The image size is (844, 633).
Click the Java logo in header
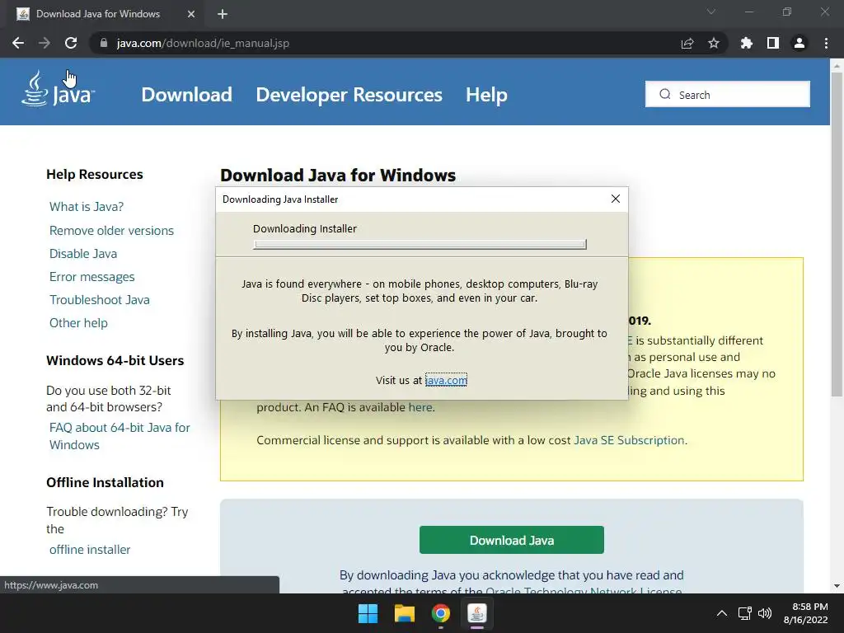[59, 89]
